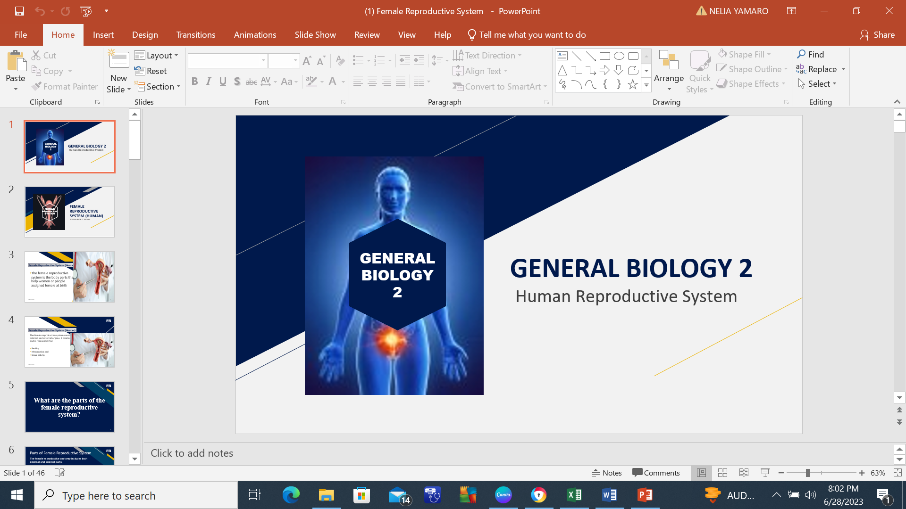Toggle Align Left paragraph alignment
Screen dimensions: 906x509
click(358, 82)
